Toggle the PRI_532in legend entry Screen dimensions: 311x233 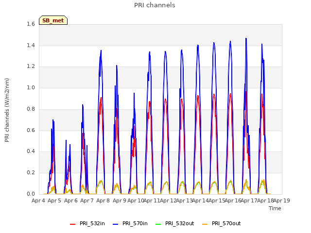(x=87, y=223)
